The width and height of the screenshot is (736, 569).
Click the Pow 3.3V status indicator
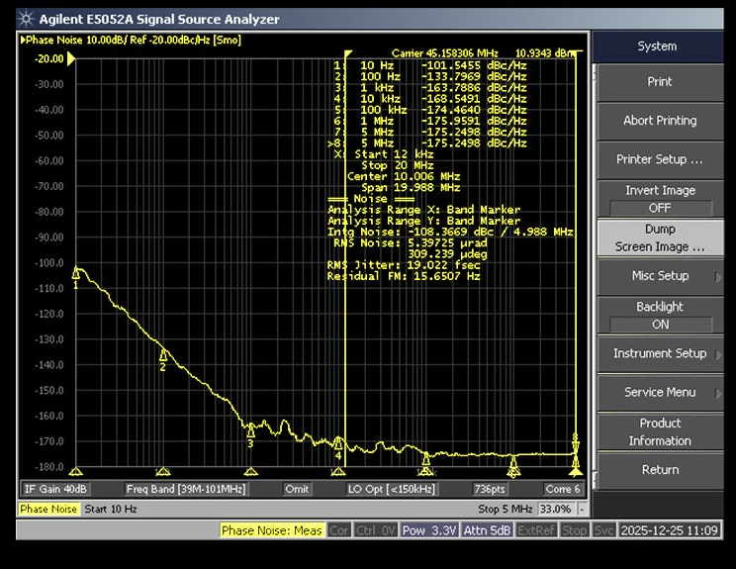click(429, 531)
